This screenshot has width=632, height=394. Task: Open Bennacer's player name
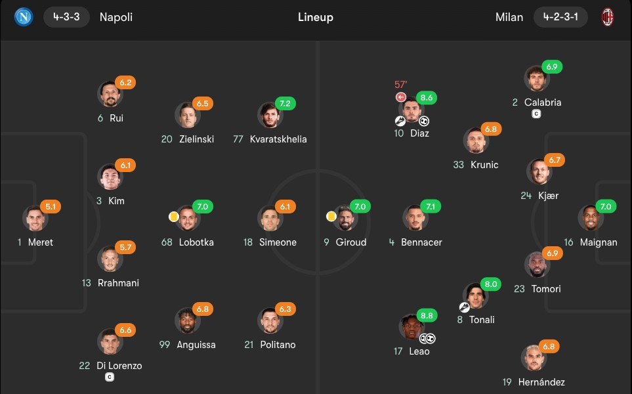coord(423,242)
